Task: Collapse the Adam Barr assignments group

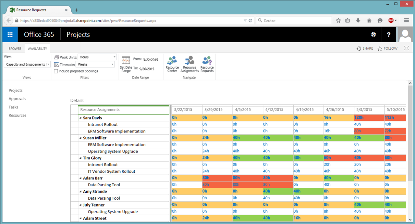Action: click(x=80, y=178)
